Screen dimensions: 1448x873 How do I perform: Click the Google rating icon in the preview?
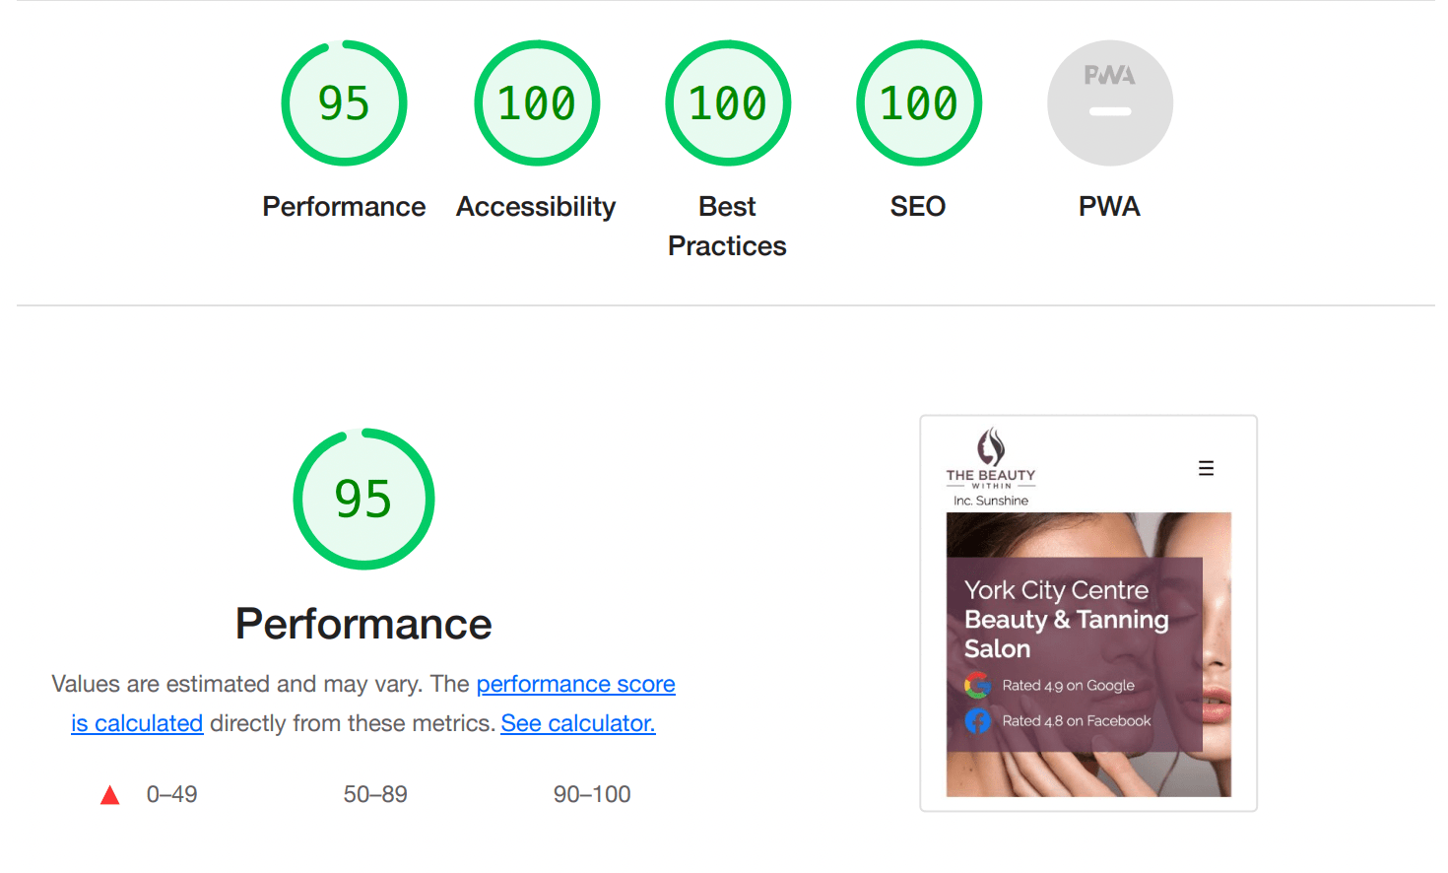click(x=976, y=685)
